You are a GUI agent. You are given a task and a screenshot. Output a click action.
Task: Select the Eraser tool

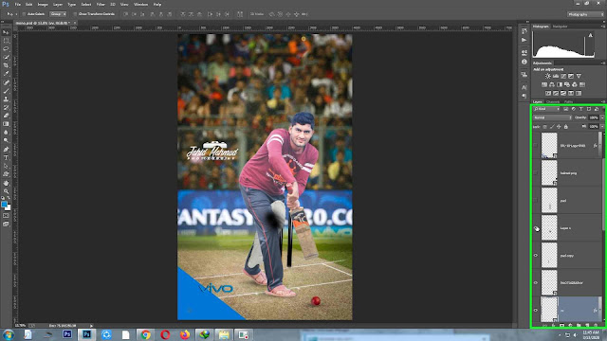[6, 116]
